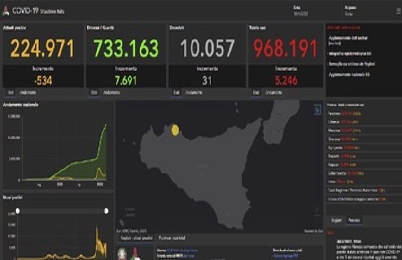Select Andamento tab under Totale casi
Screen dimensions: 402x260
pyautogui.click(x=274, y=92)
